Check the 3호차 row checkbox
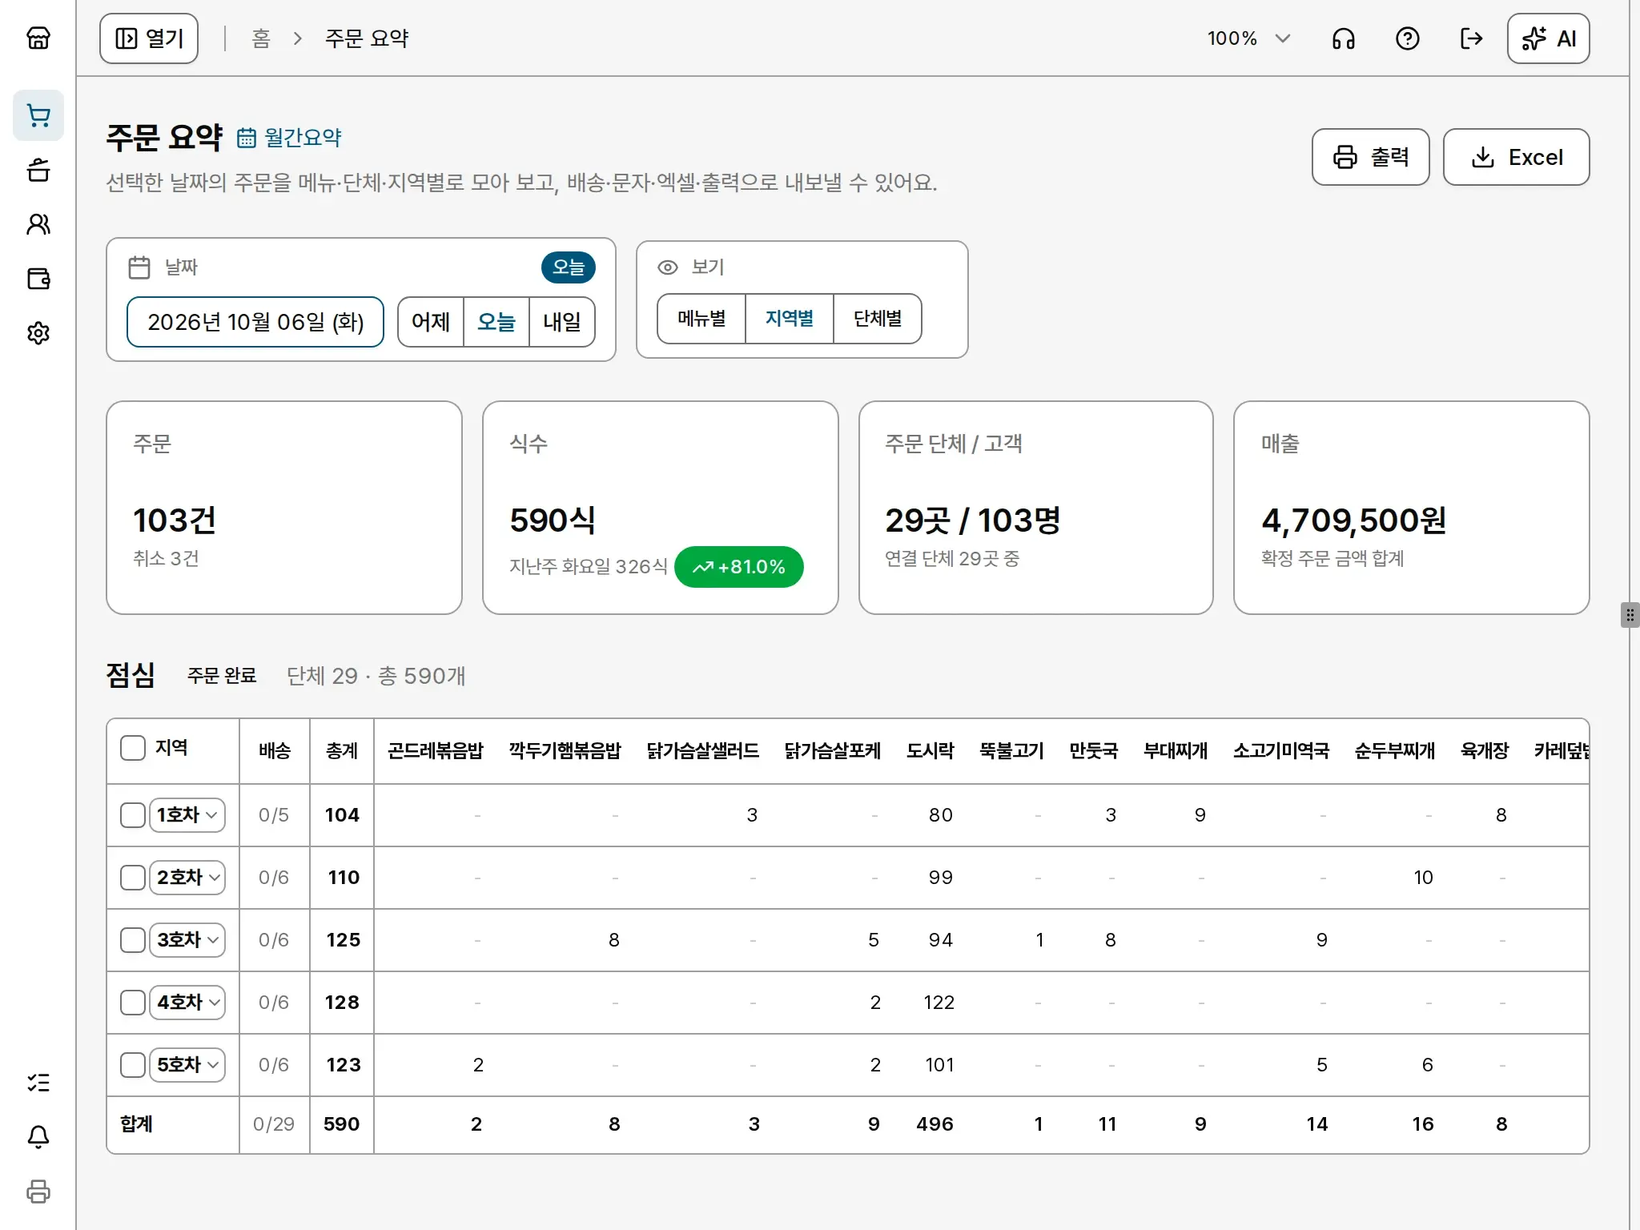 tap(133, 940)
